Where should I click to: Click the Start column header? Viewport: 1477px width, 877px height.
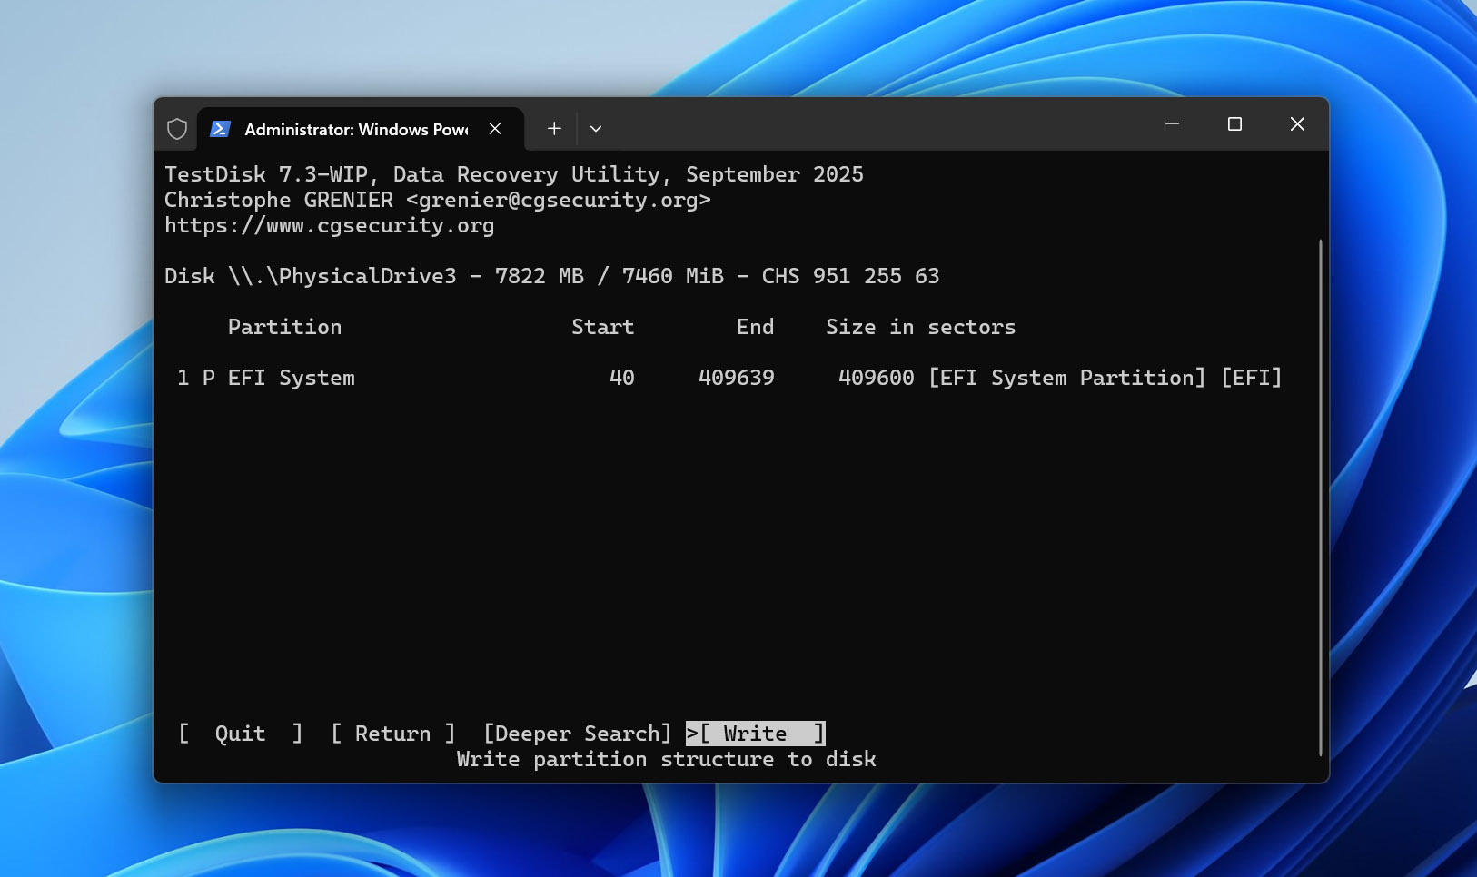603,327
